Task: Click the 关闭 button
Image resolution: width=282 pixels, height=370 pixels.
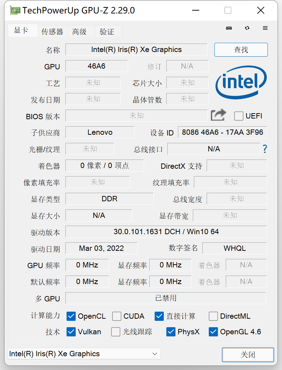Action: (x=248, y=354)
